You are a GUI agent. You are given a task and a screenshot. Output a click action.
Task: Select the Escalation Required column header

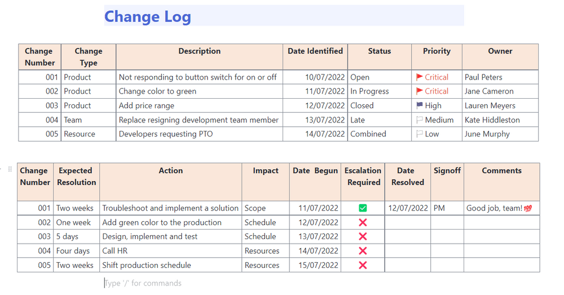point(363,177)
